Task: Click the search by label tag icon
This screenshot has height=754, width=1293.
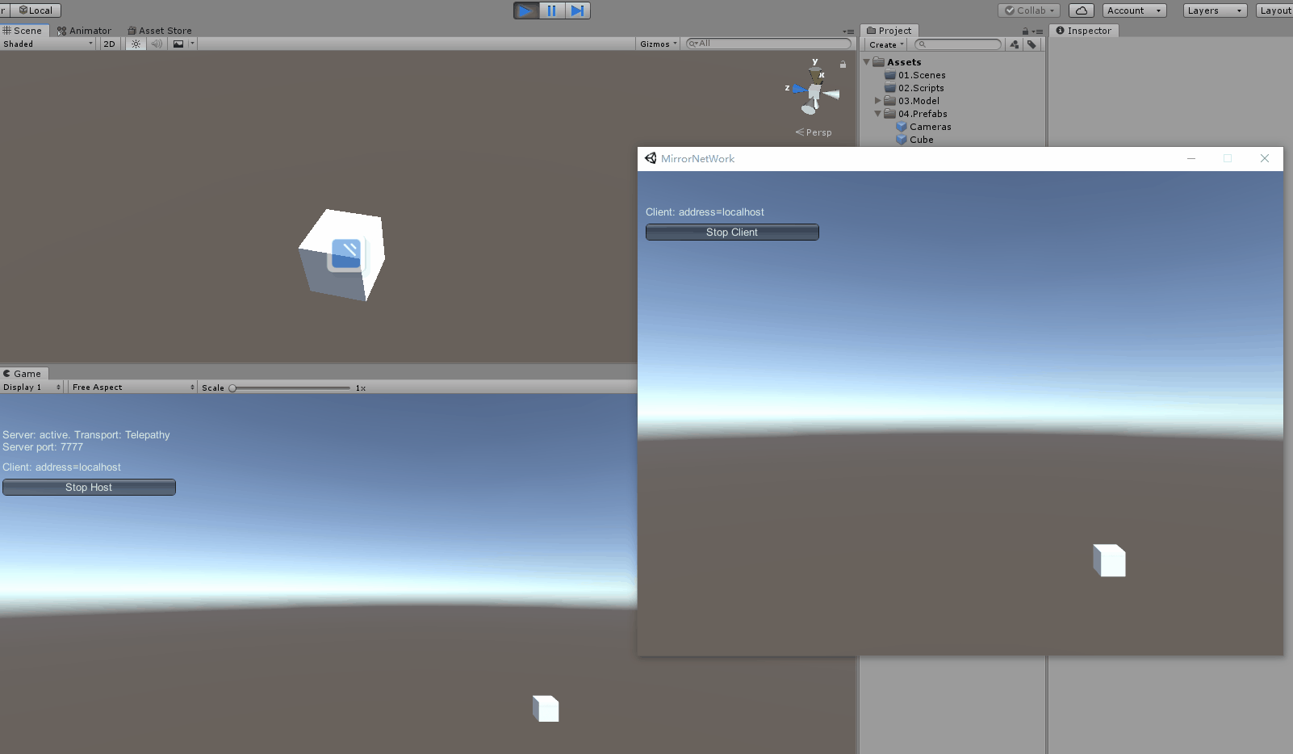Action: pos(1031,45)
